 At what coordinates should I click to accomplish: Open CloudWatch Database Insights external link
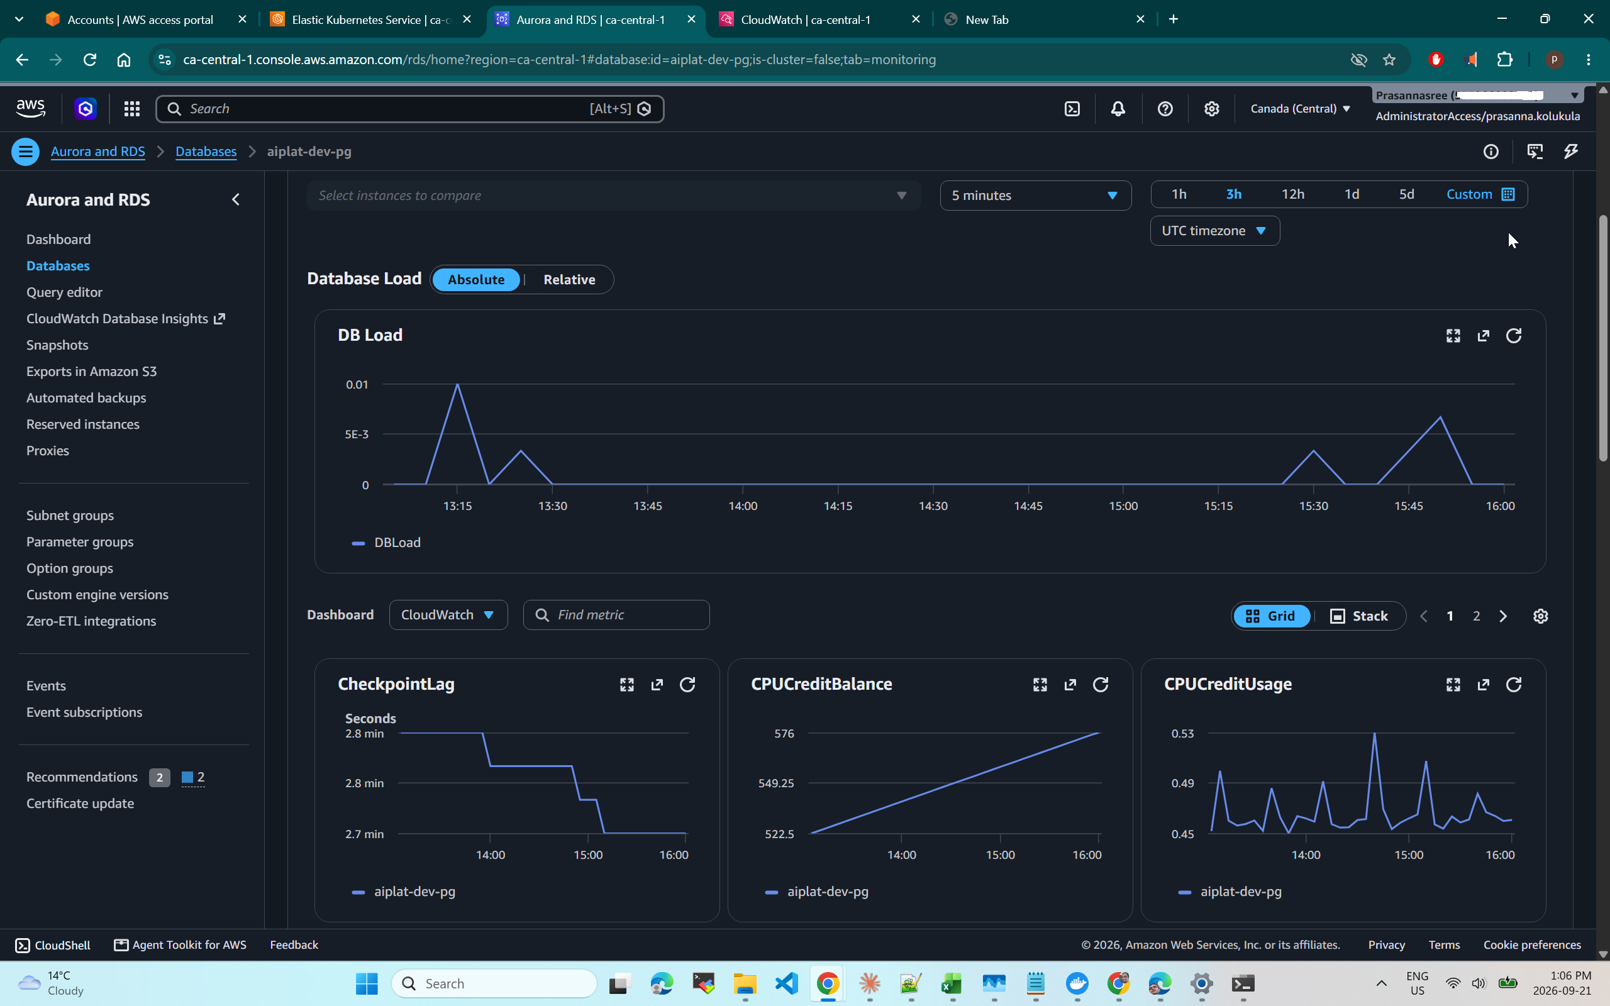tap(126, 319)
